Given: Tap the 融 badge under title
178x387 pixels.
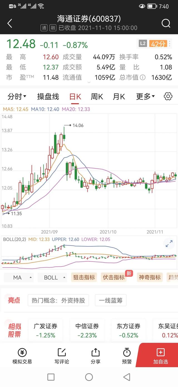Looking at the screenshot, I should tap(53, 28).
